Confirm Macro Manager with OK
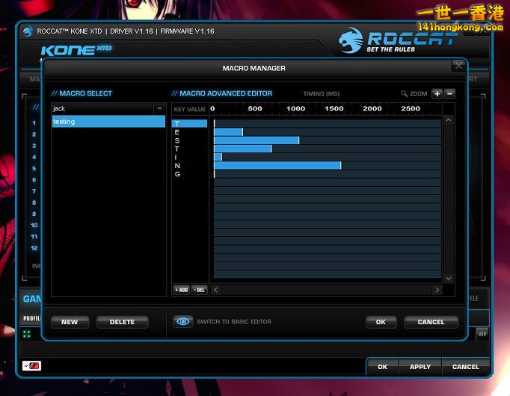510x396 pixels. click(x=381, y=322)
